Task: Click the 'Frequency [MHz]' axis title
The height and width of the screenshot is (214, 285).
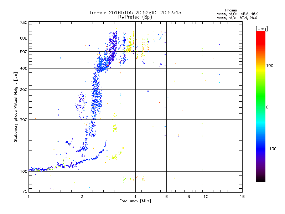Action: point(135,201)
